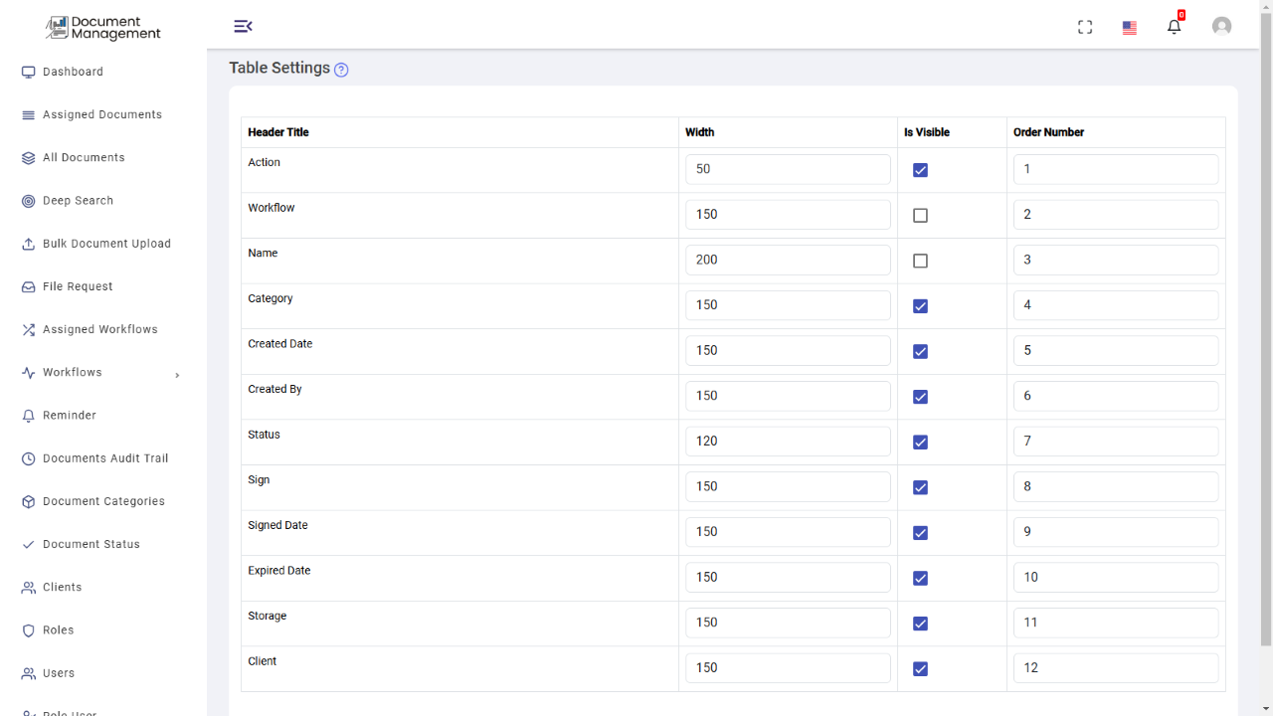Click the Width field for Action row
1273x716 pixels.
(788, 169)
